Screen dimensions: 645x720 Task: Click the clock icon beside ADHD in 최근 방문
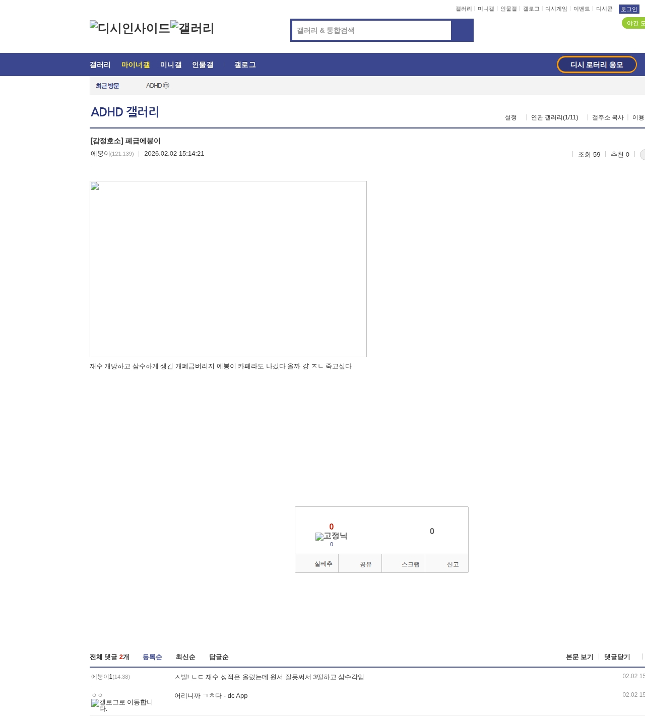(166, 85)
